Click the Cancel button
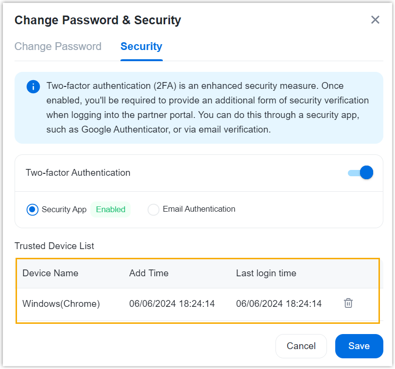This screenshot has width=395, height=369. (301, 346)
